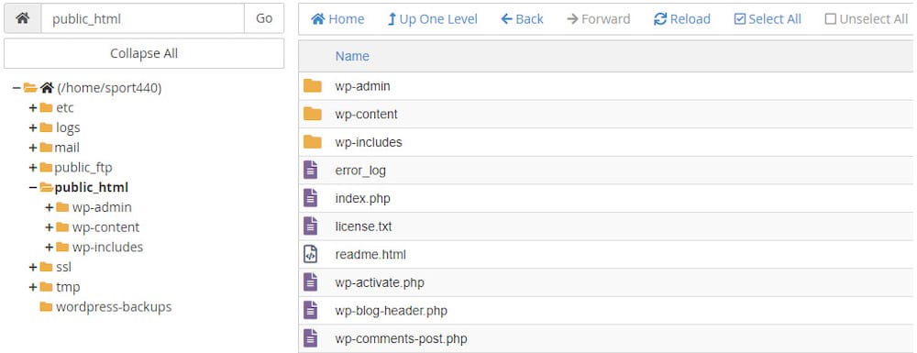The image size is (917, 353).
Task: Click the public_html path input field
Action: coord(143,18)
